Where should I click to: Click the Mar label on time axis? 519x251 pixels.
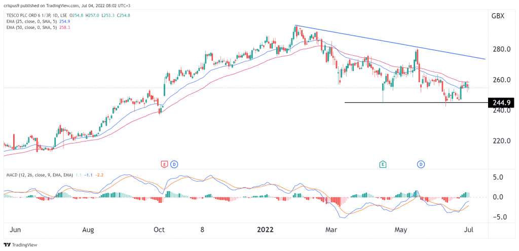tap(331, 229)
